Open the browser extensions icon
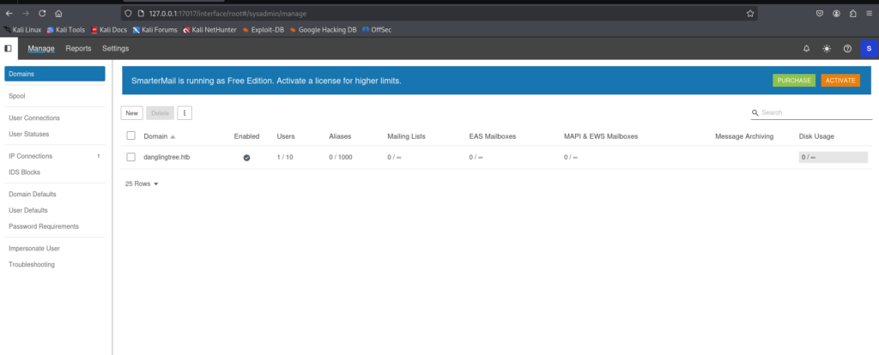The height and width of the screenshot is (355, 879). tap(852, 14)
